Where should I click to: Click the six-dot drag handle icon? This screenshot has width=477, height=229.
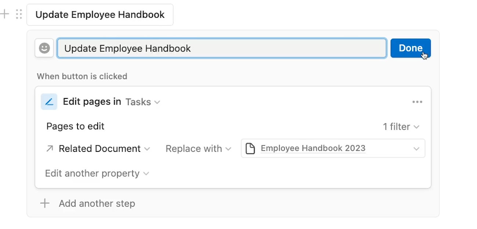(19, 15)
